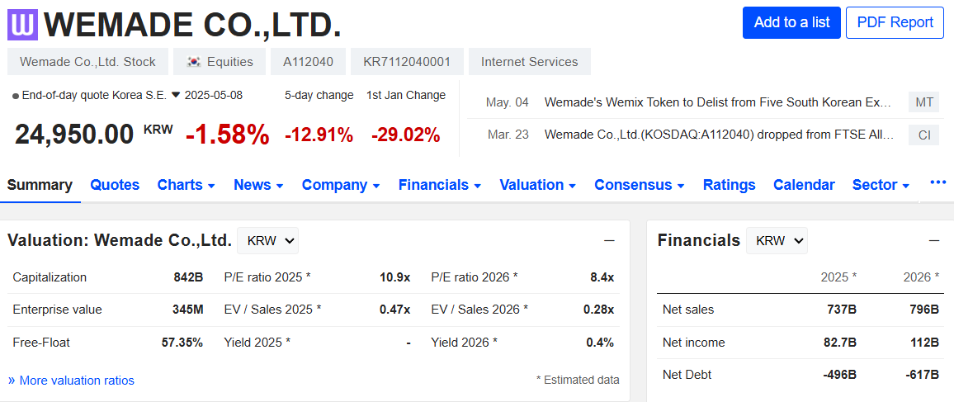The width and height of the screenshot is (954, 402).
Task: Expand the Financials navigation menu
Action: pyautogui.click(x=440, y=185)
